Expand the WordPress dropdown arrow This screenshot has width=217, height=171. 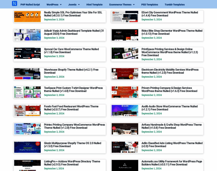pos(61,5)
